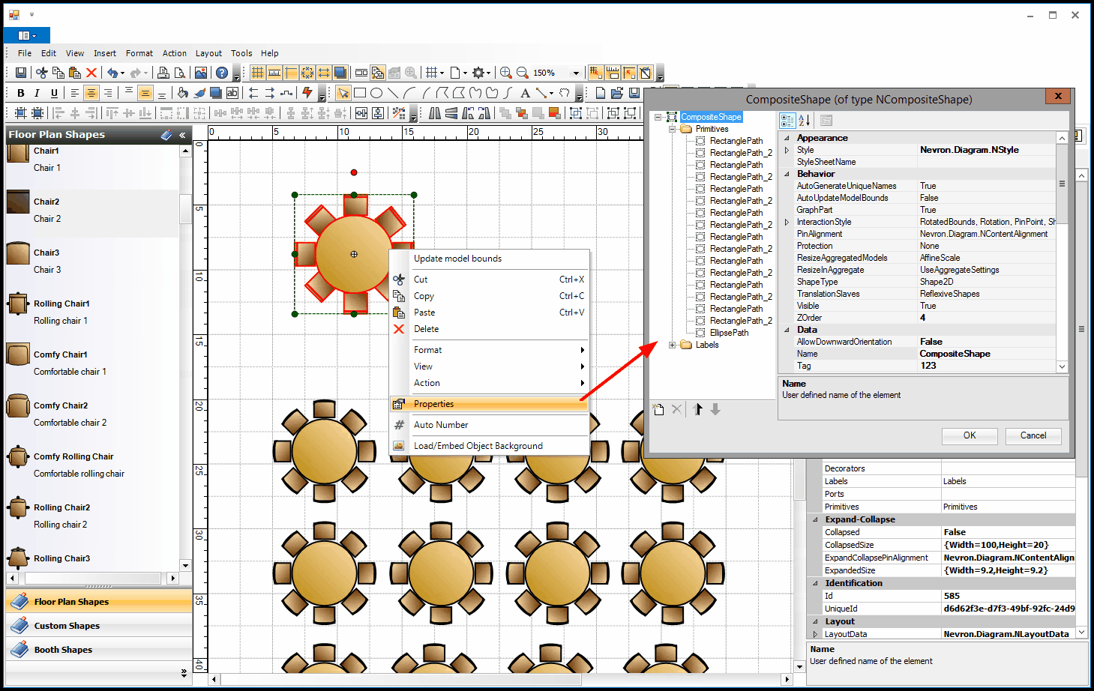Viewport: 1094px width, 691px height.
Task: Open the 150% zoom level dropdown
Action: tap(576, 73)
